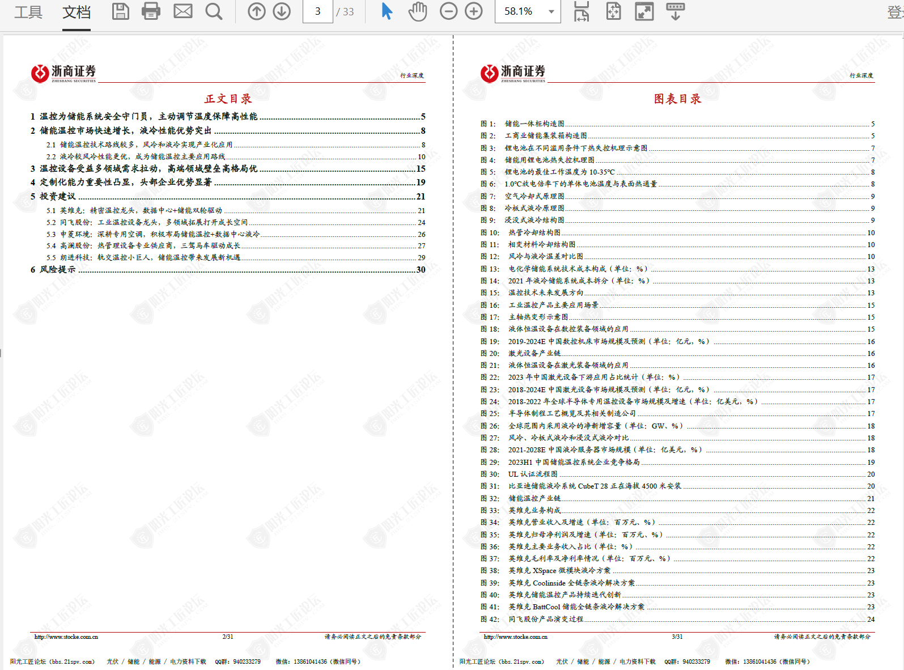
Task: Click the 浙商证券 logo on right page
Action: click(513, 73)
